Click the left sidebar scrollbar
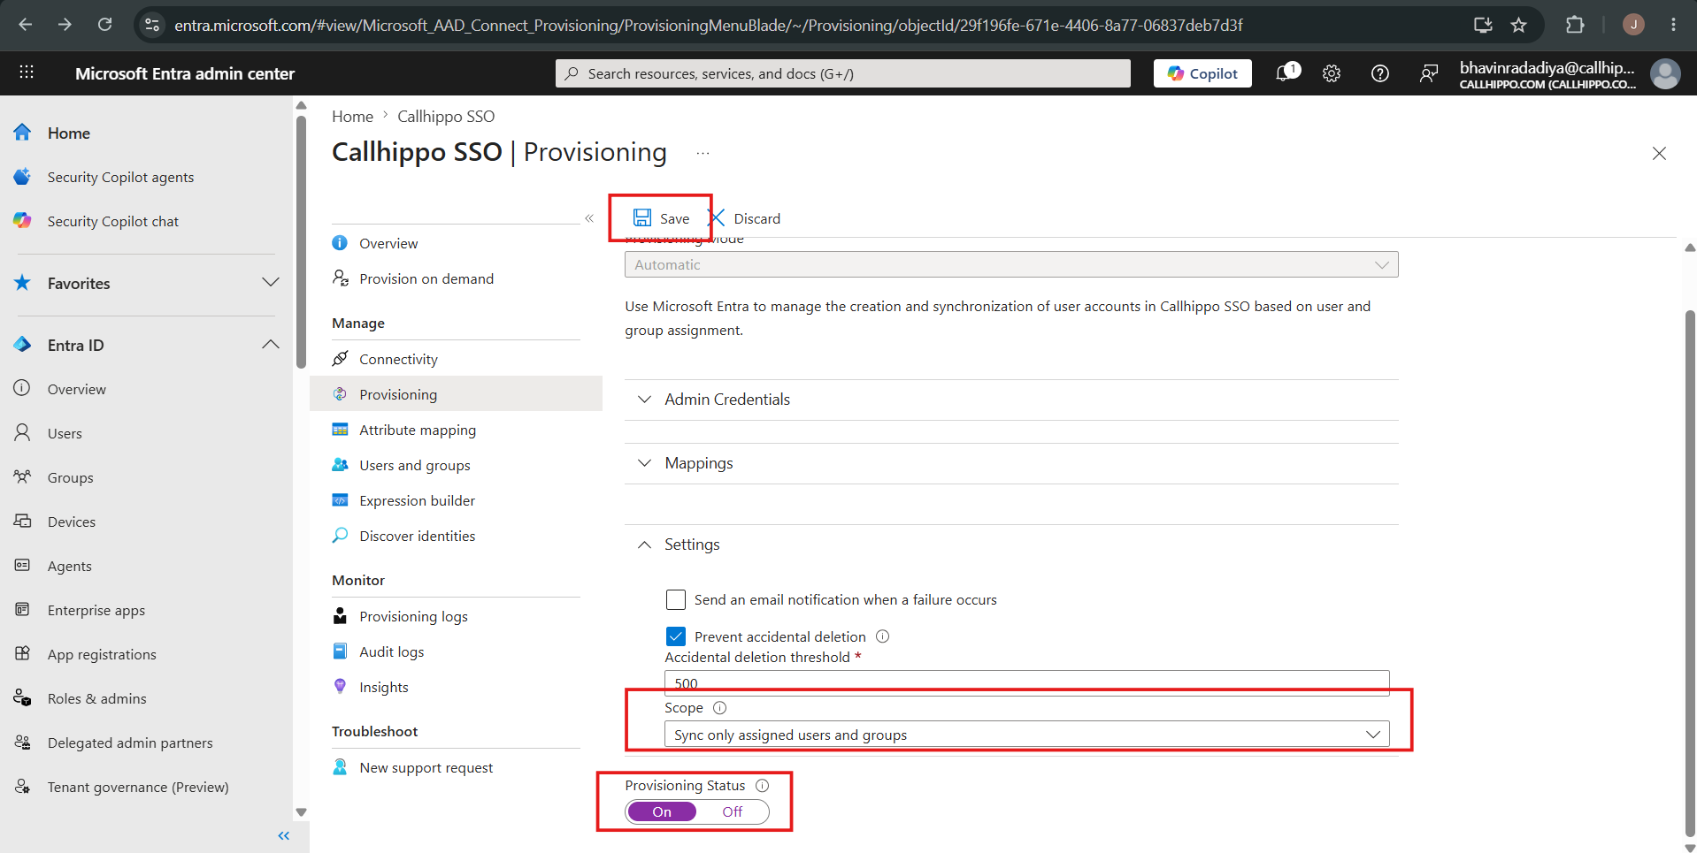Image resolution: width=1697 pixels, height=853 pixels. point(301,241)
